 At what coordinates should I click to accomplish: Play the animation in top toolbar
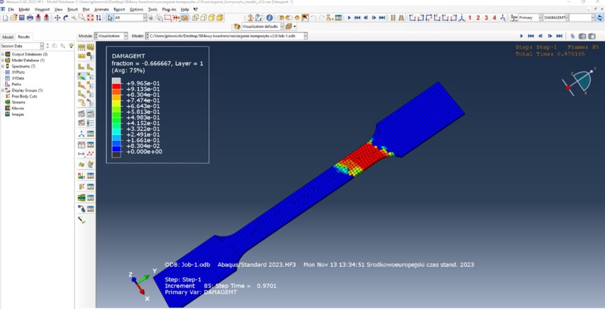349,18
